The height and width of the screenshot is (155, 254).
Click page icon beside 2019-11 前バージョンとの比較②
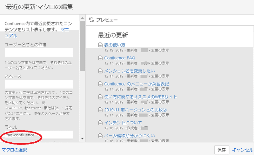100,110
